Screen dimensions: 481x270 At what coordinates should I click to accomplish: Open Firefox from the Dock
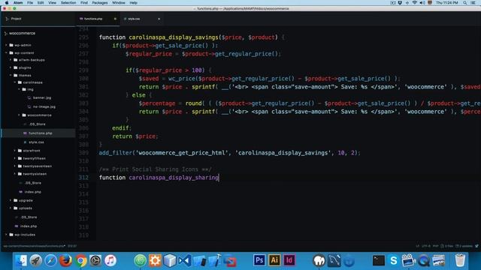[65, 260]
